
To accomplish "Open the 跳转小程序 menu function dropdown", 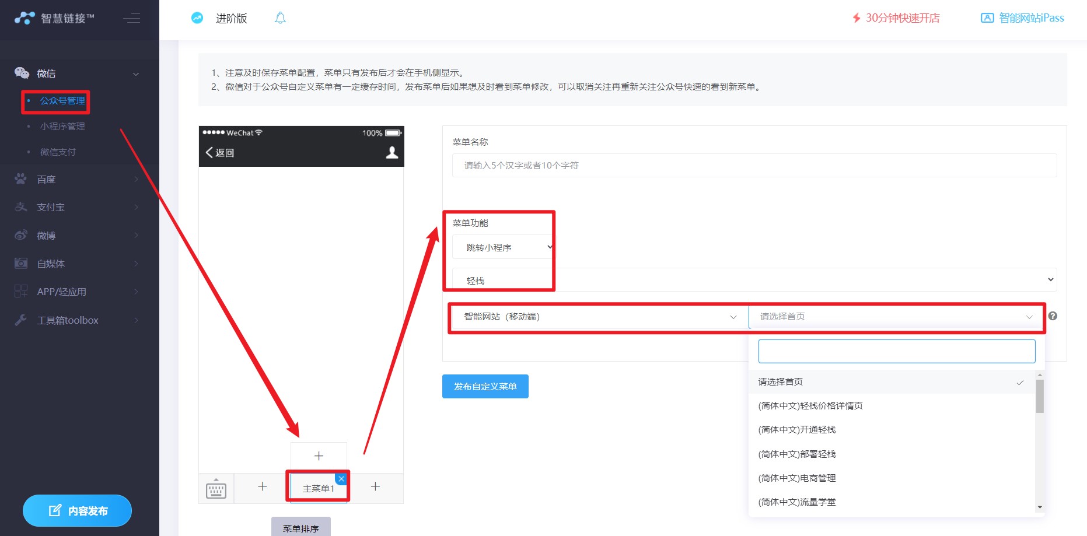I will (x=503, y=247).
